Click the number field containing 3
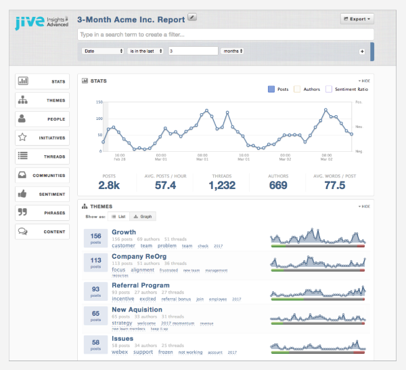Screen dimensions: 406x370 pyautogui.click(x=193, y=51)
